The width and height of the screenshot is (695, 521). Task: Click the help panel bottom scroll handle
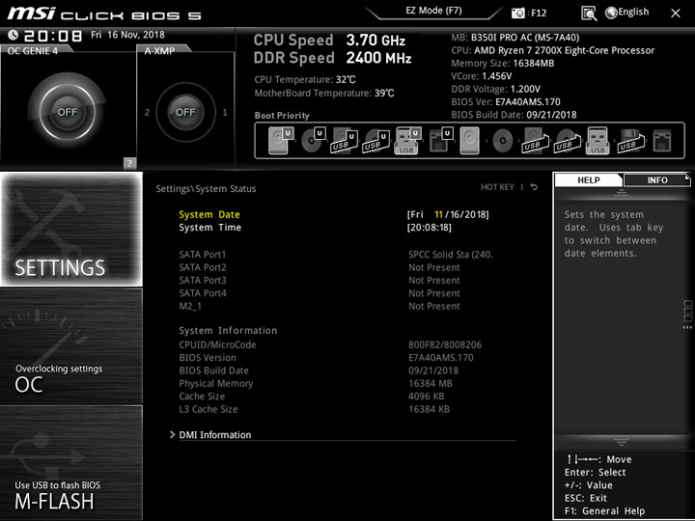pyautogui.click(x=622, y=442)
